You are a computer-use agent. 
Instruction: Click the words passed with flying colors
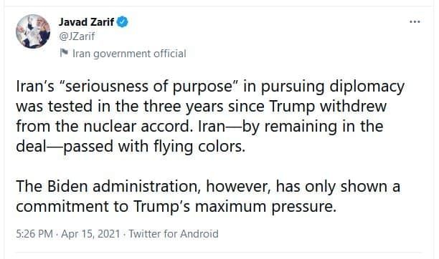(154, 147)
